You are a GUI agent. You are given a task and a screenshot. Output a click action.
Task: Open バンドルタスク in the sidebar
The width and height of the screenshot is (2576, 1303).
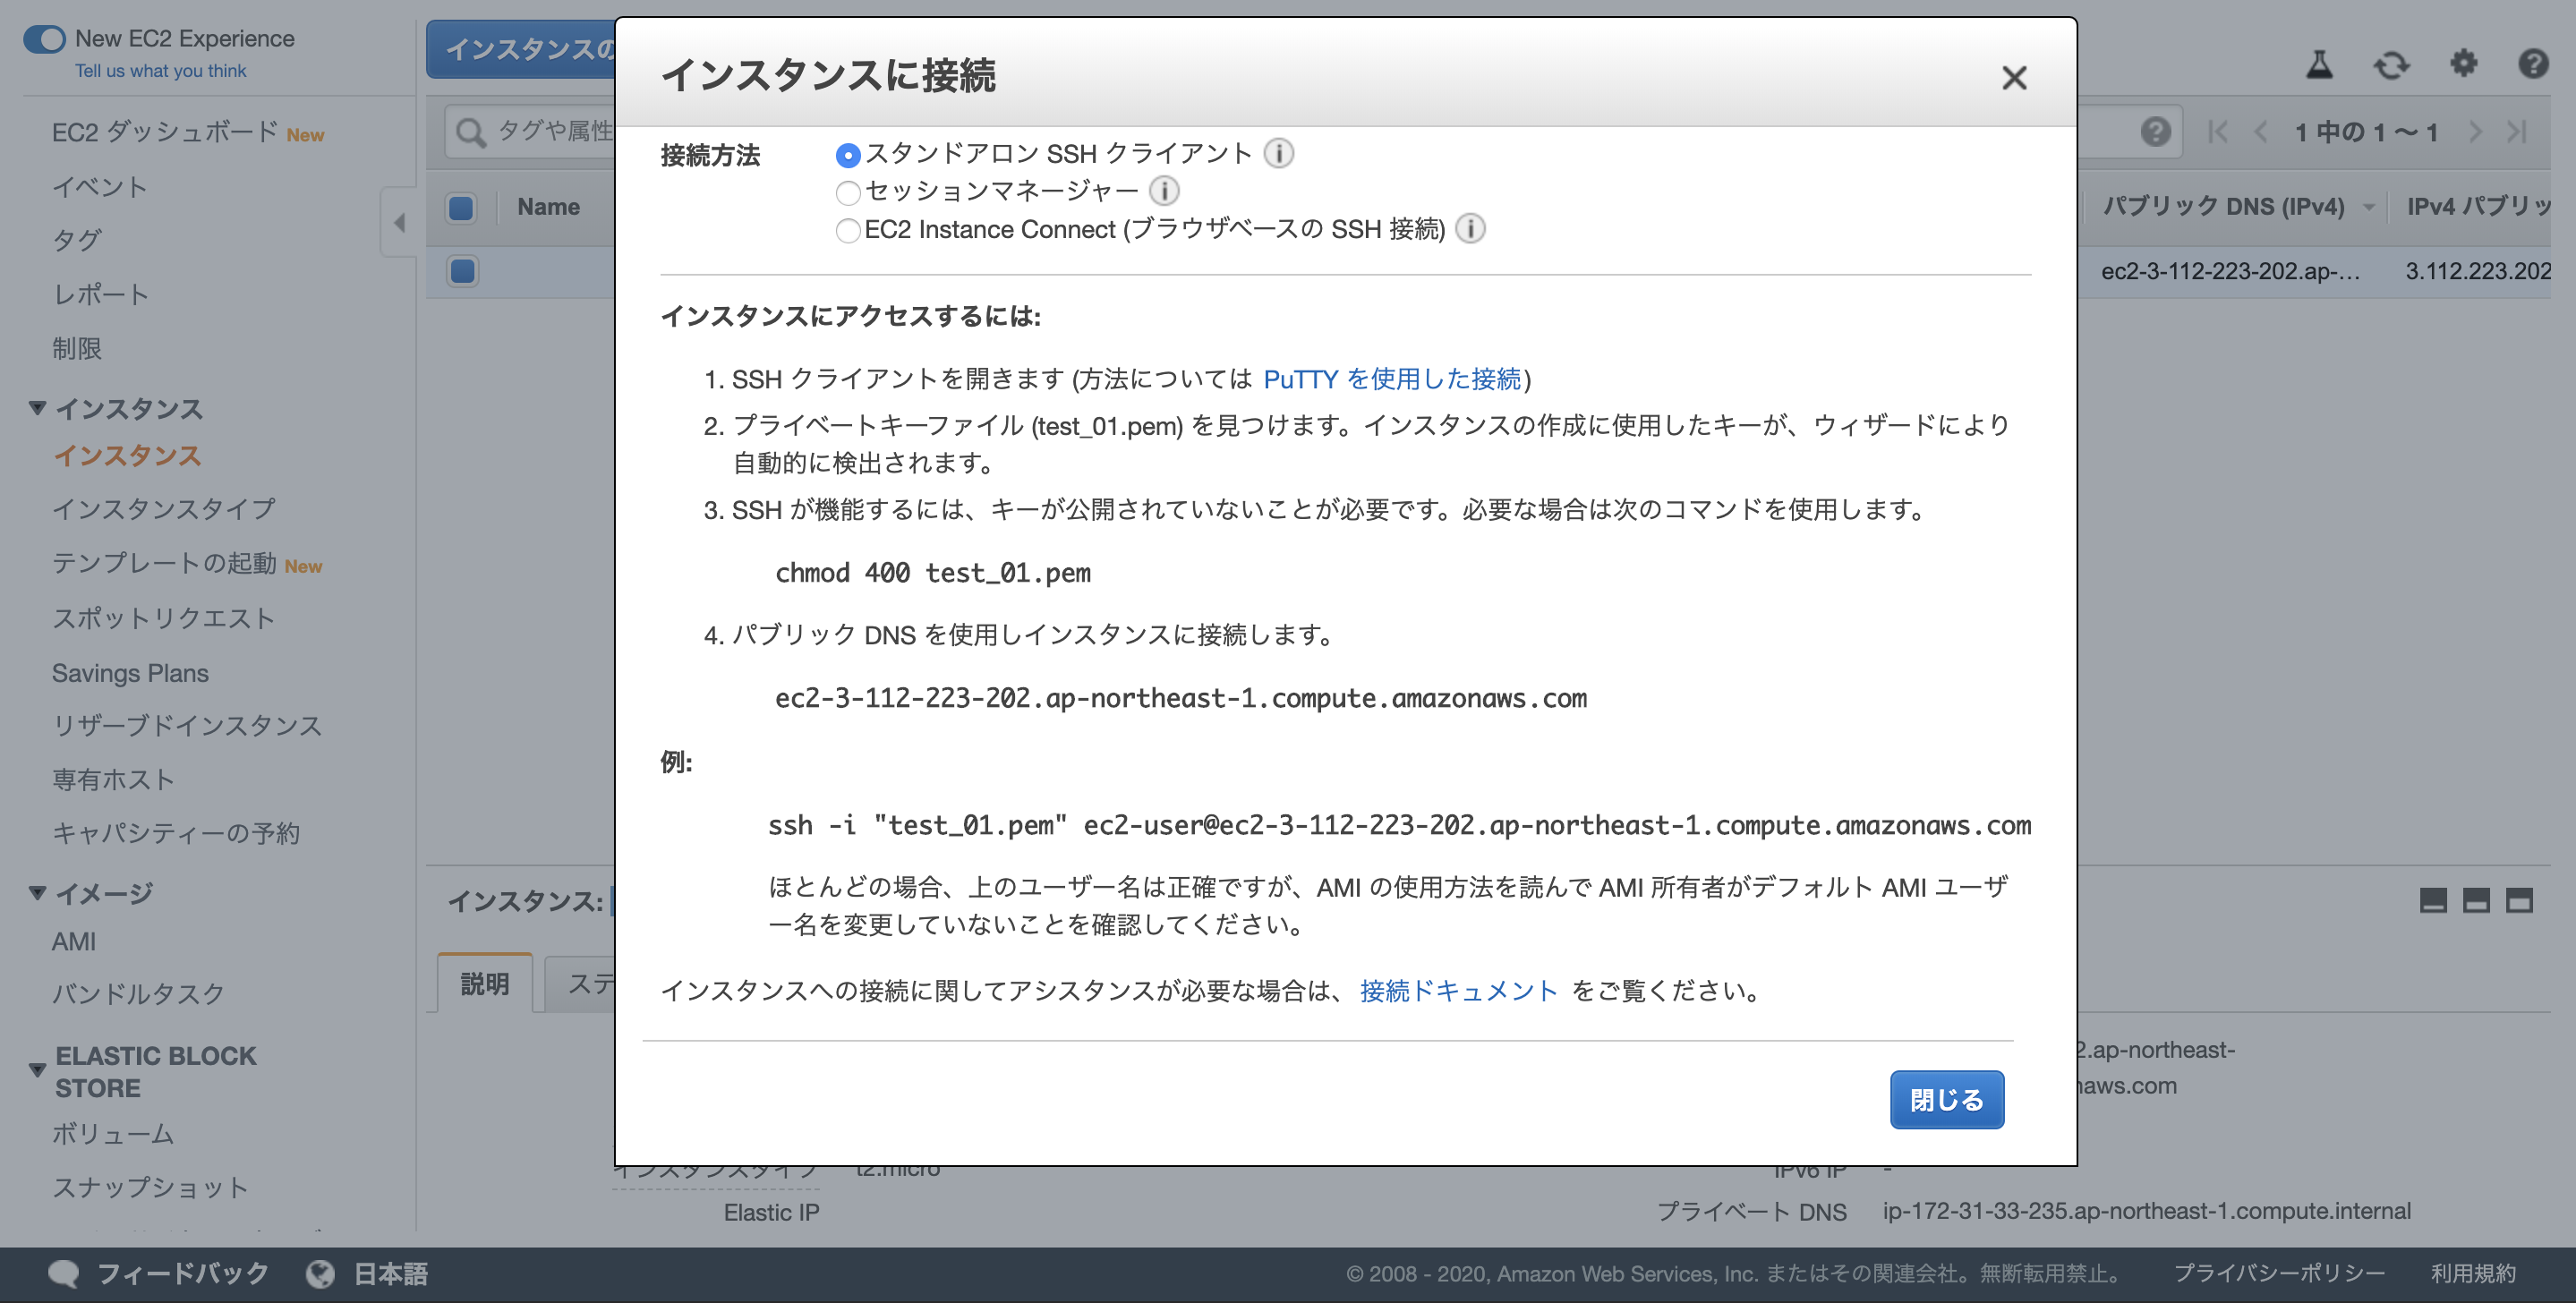pos(138,993)
